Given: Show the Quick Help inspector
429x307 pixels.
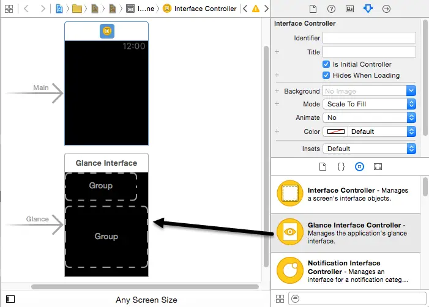Looking at the screenshot, I should point(331,9).
